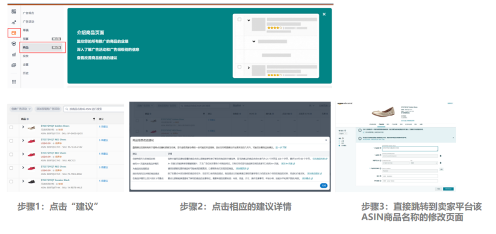Viewport: 496px width, 234px height.
Task: Tick the checkbox for Sneaker Black row
Action: pyautogui.click(x=11, y=182)
